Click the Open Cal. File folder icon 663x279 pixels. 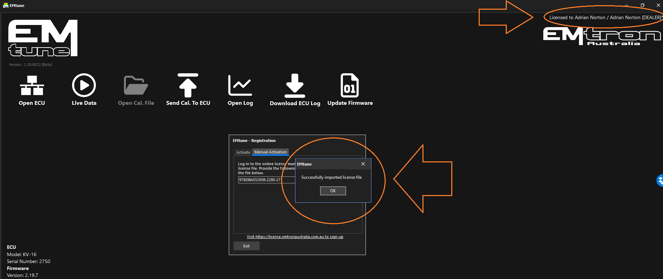136,85
